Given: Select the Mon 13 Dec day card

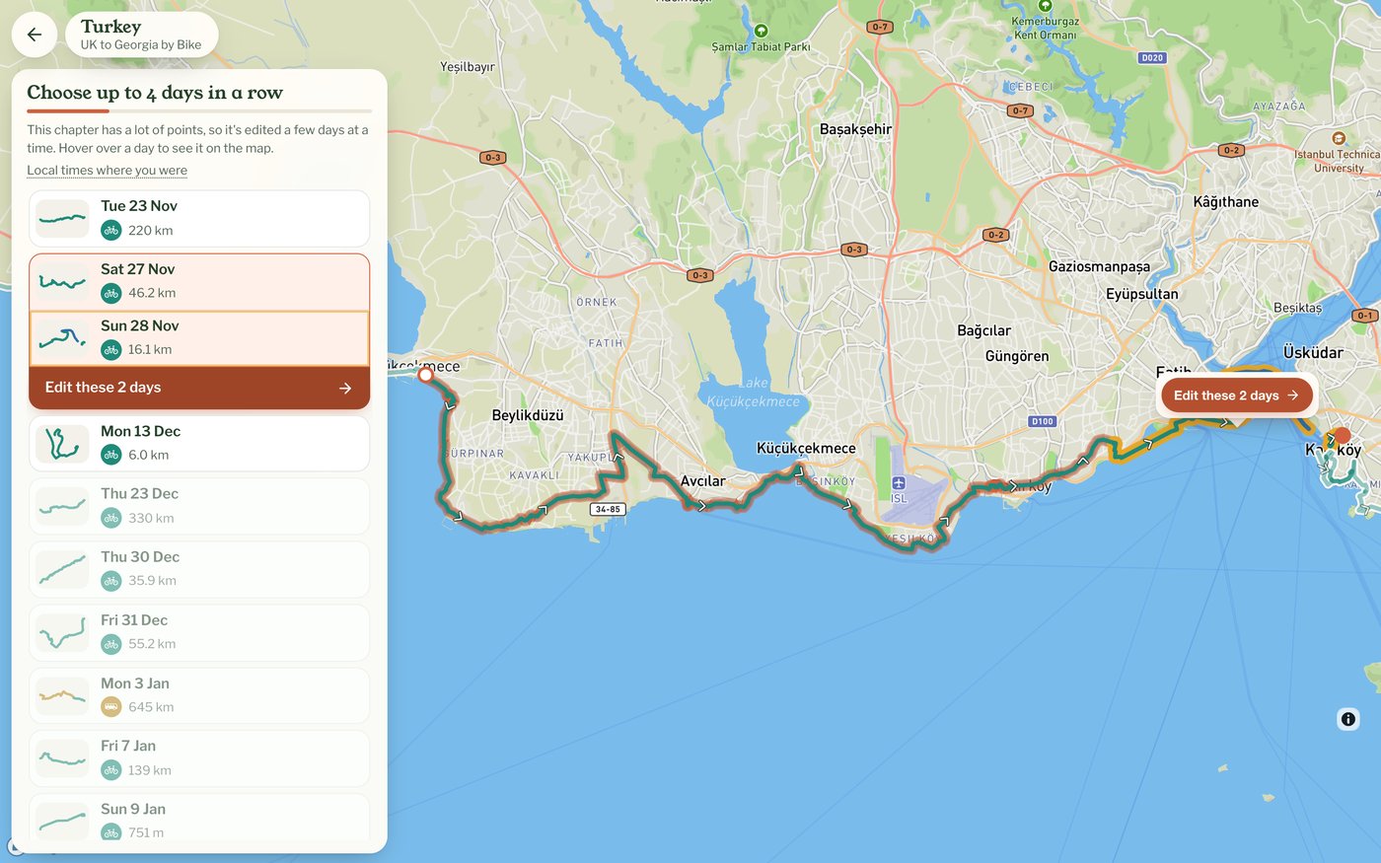Looking at the screenshot, I should tap(199, 444).
